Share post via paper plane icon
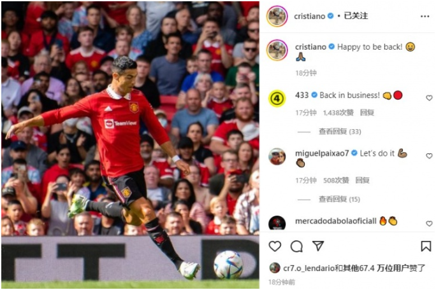 (x=318, y=246)
